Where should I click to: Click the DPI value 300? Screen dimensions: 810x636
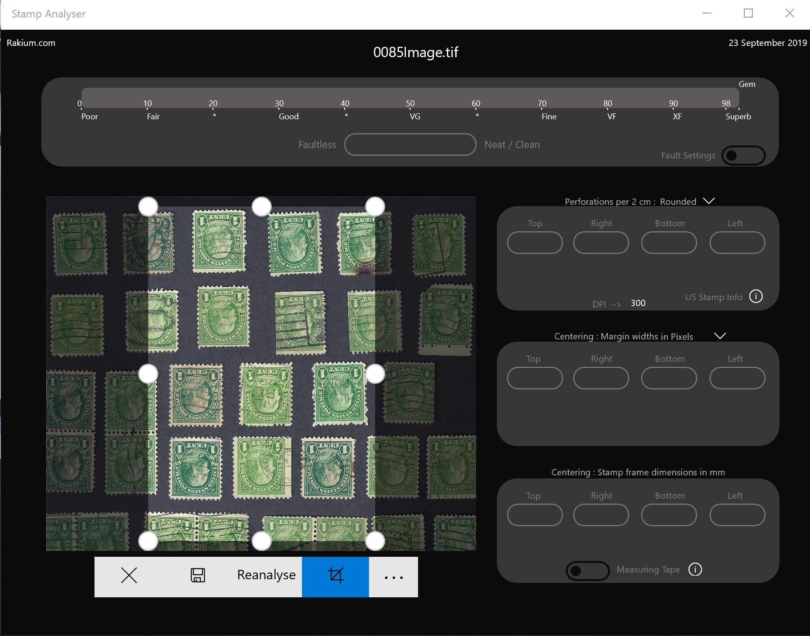pos(638,303)
